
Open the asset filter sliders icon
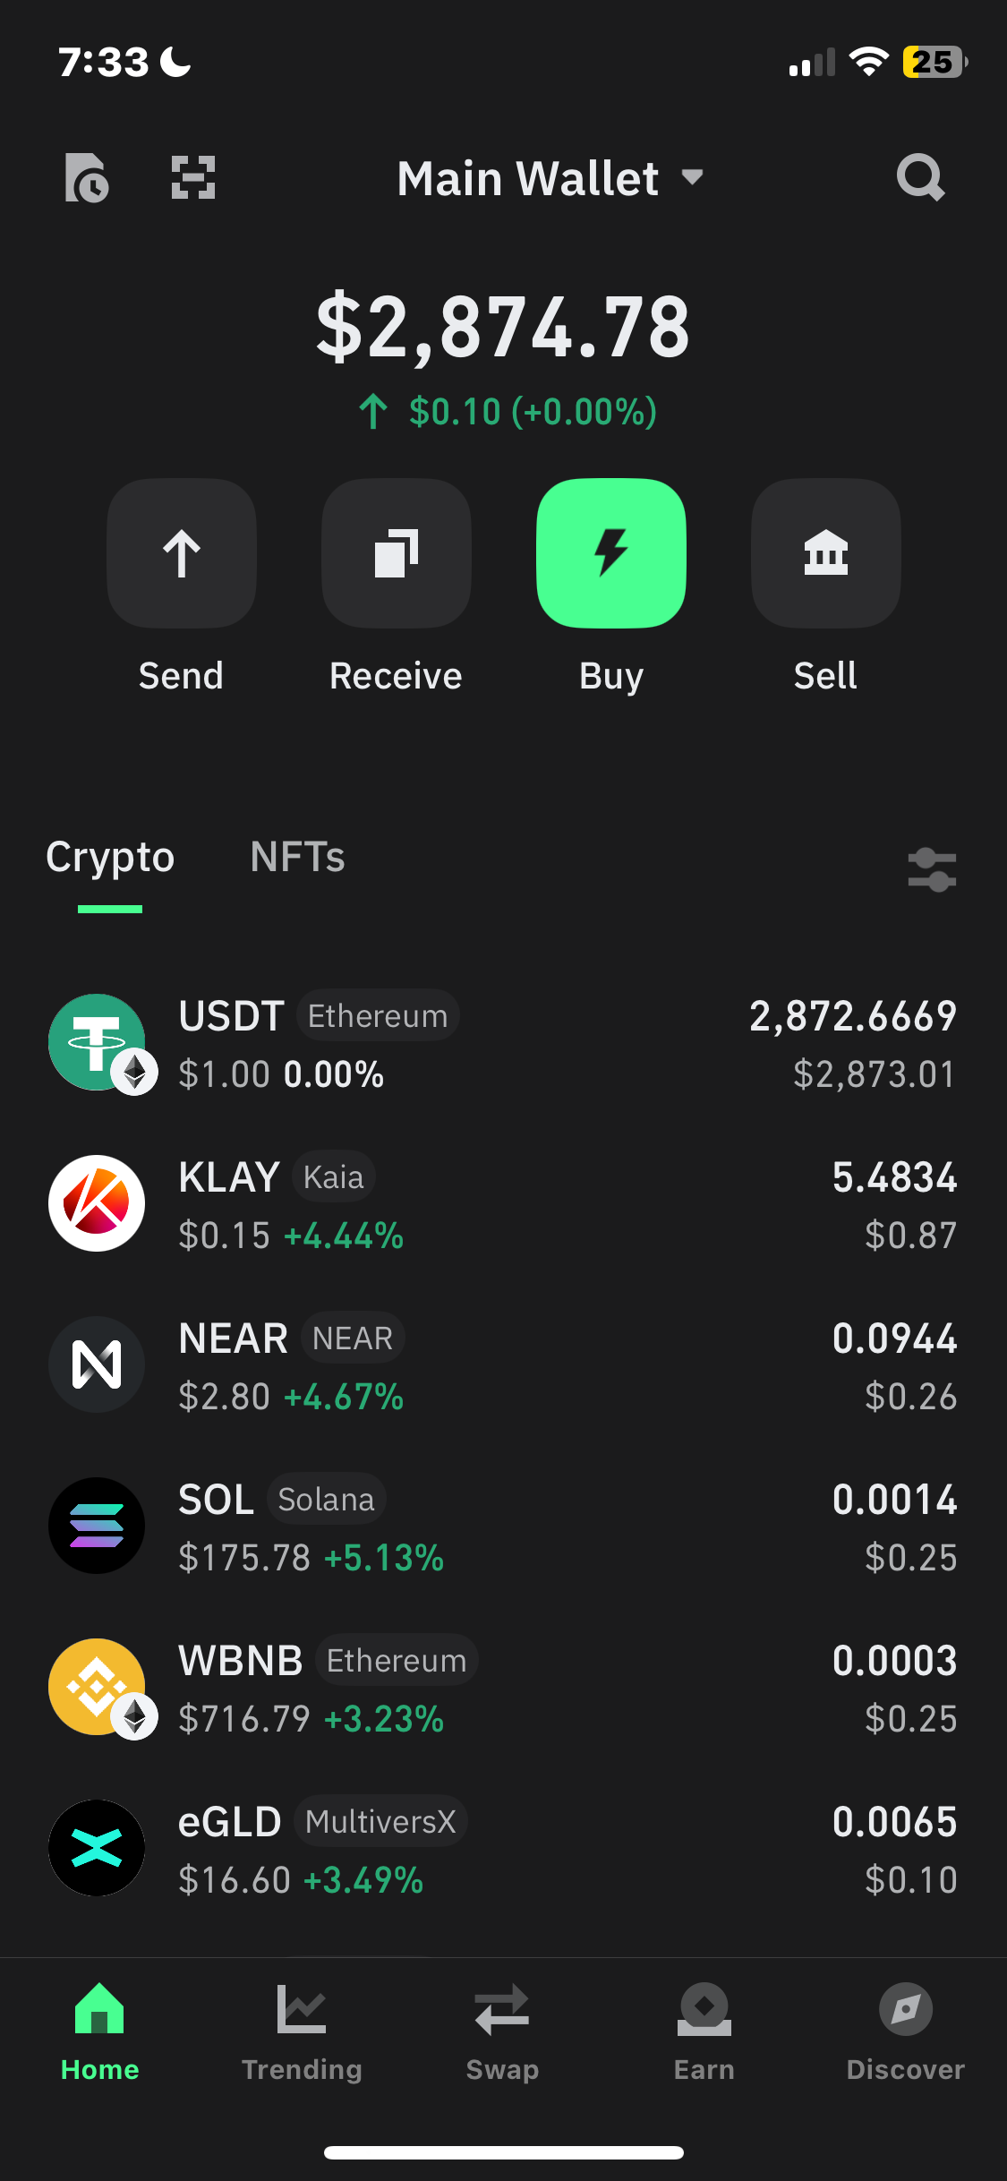pyautogui.click(x=932, y=869)
